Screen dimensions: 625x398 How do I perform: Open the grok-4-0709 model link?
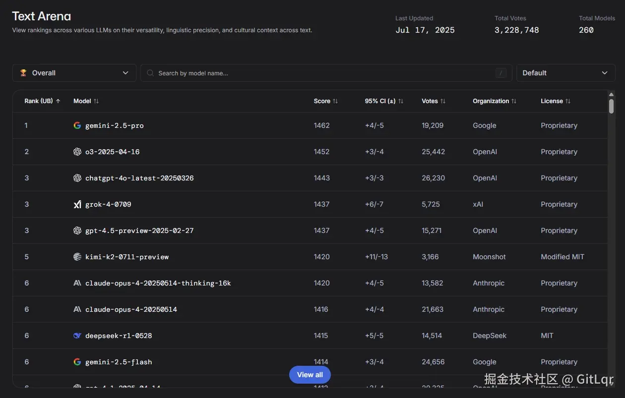108,205
